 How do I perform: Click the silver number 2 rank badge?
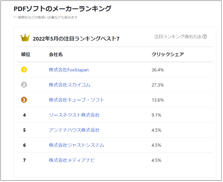24,85
